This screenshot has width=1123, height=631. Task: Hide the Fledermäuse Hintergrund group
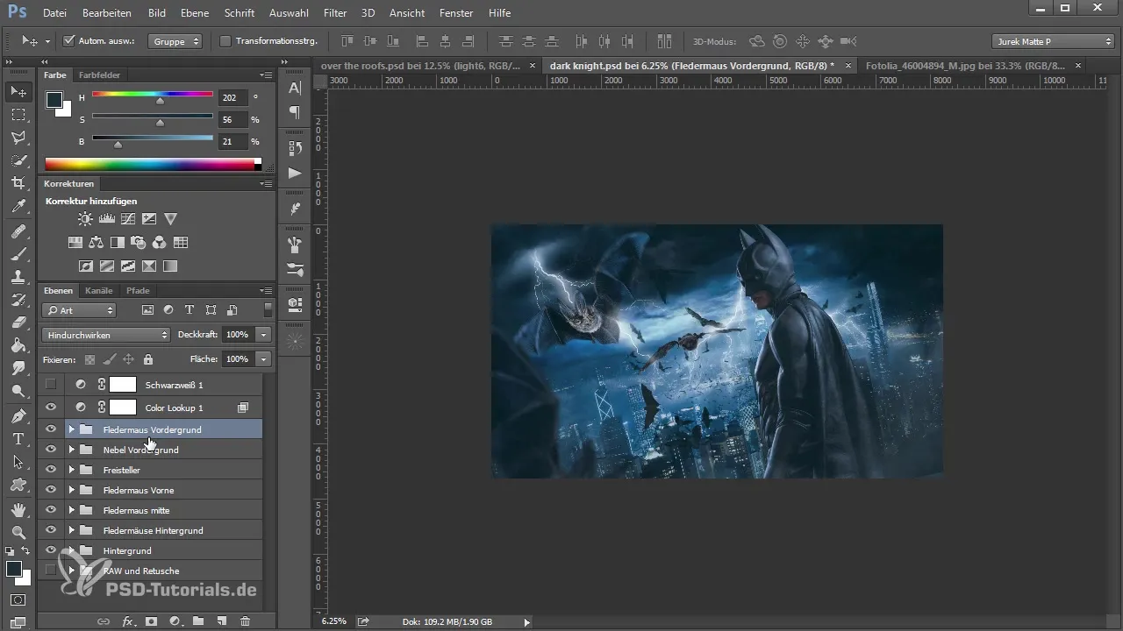[x=51, y=530]
